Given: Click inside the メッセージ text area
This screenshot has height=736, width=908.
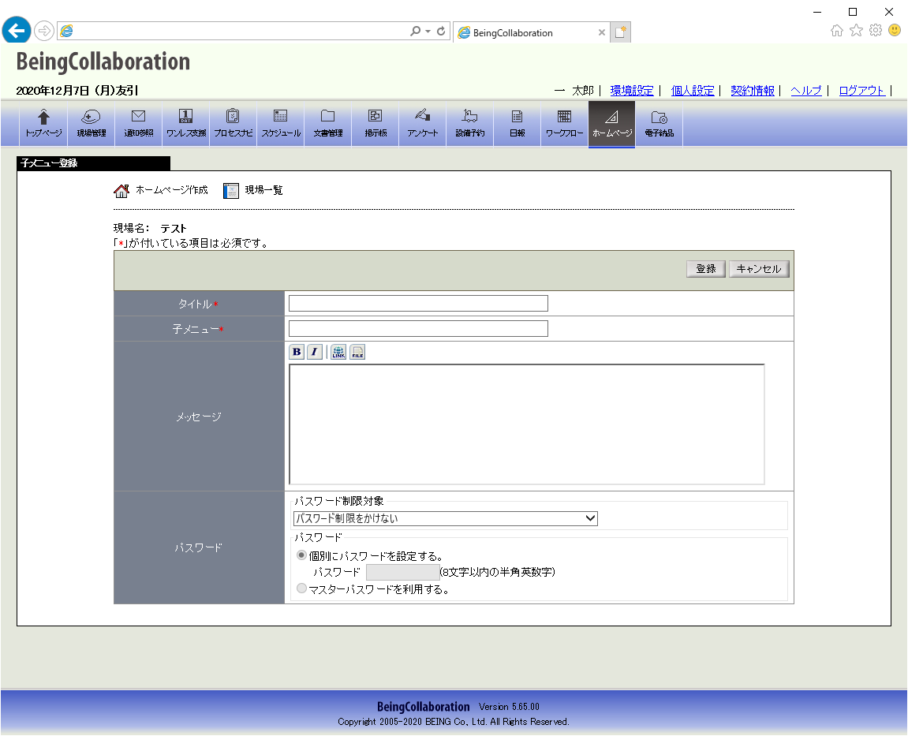Looking at the screenshot, I should [527, 424].
